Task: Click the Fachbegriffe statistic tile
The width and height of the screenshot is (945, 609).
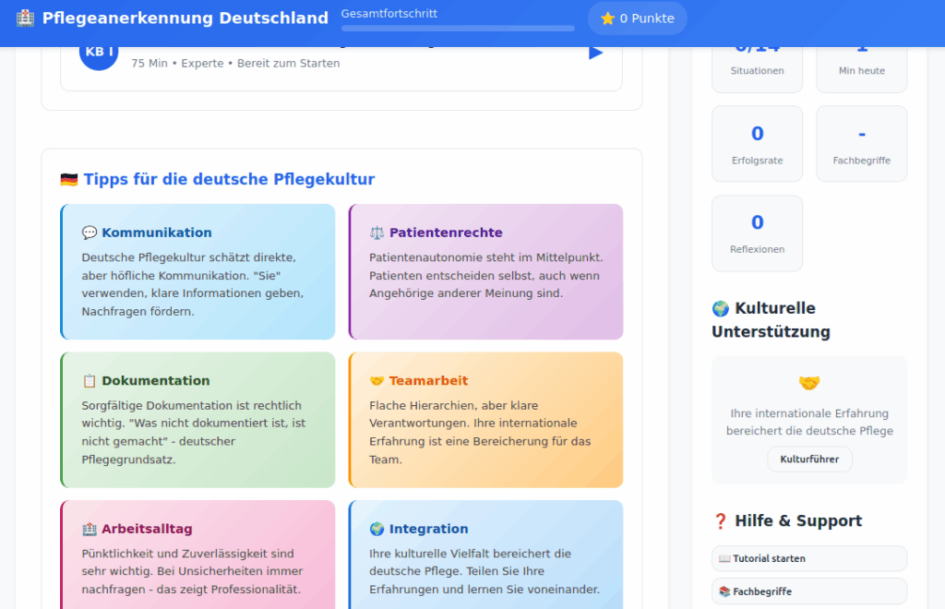Action: [x=861, y=144]
